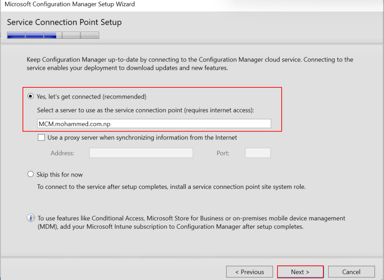The height and width of the screenshot is (280, 384).
Task: Click the "To connect to the service" hint text
Action: [171, 187]
